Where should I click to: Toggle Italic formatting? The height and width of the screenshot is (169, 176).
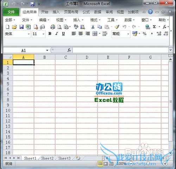pos(57,34)
